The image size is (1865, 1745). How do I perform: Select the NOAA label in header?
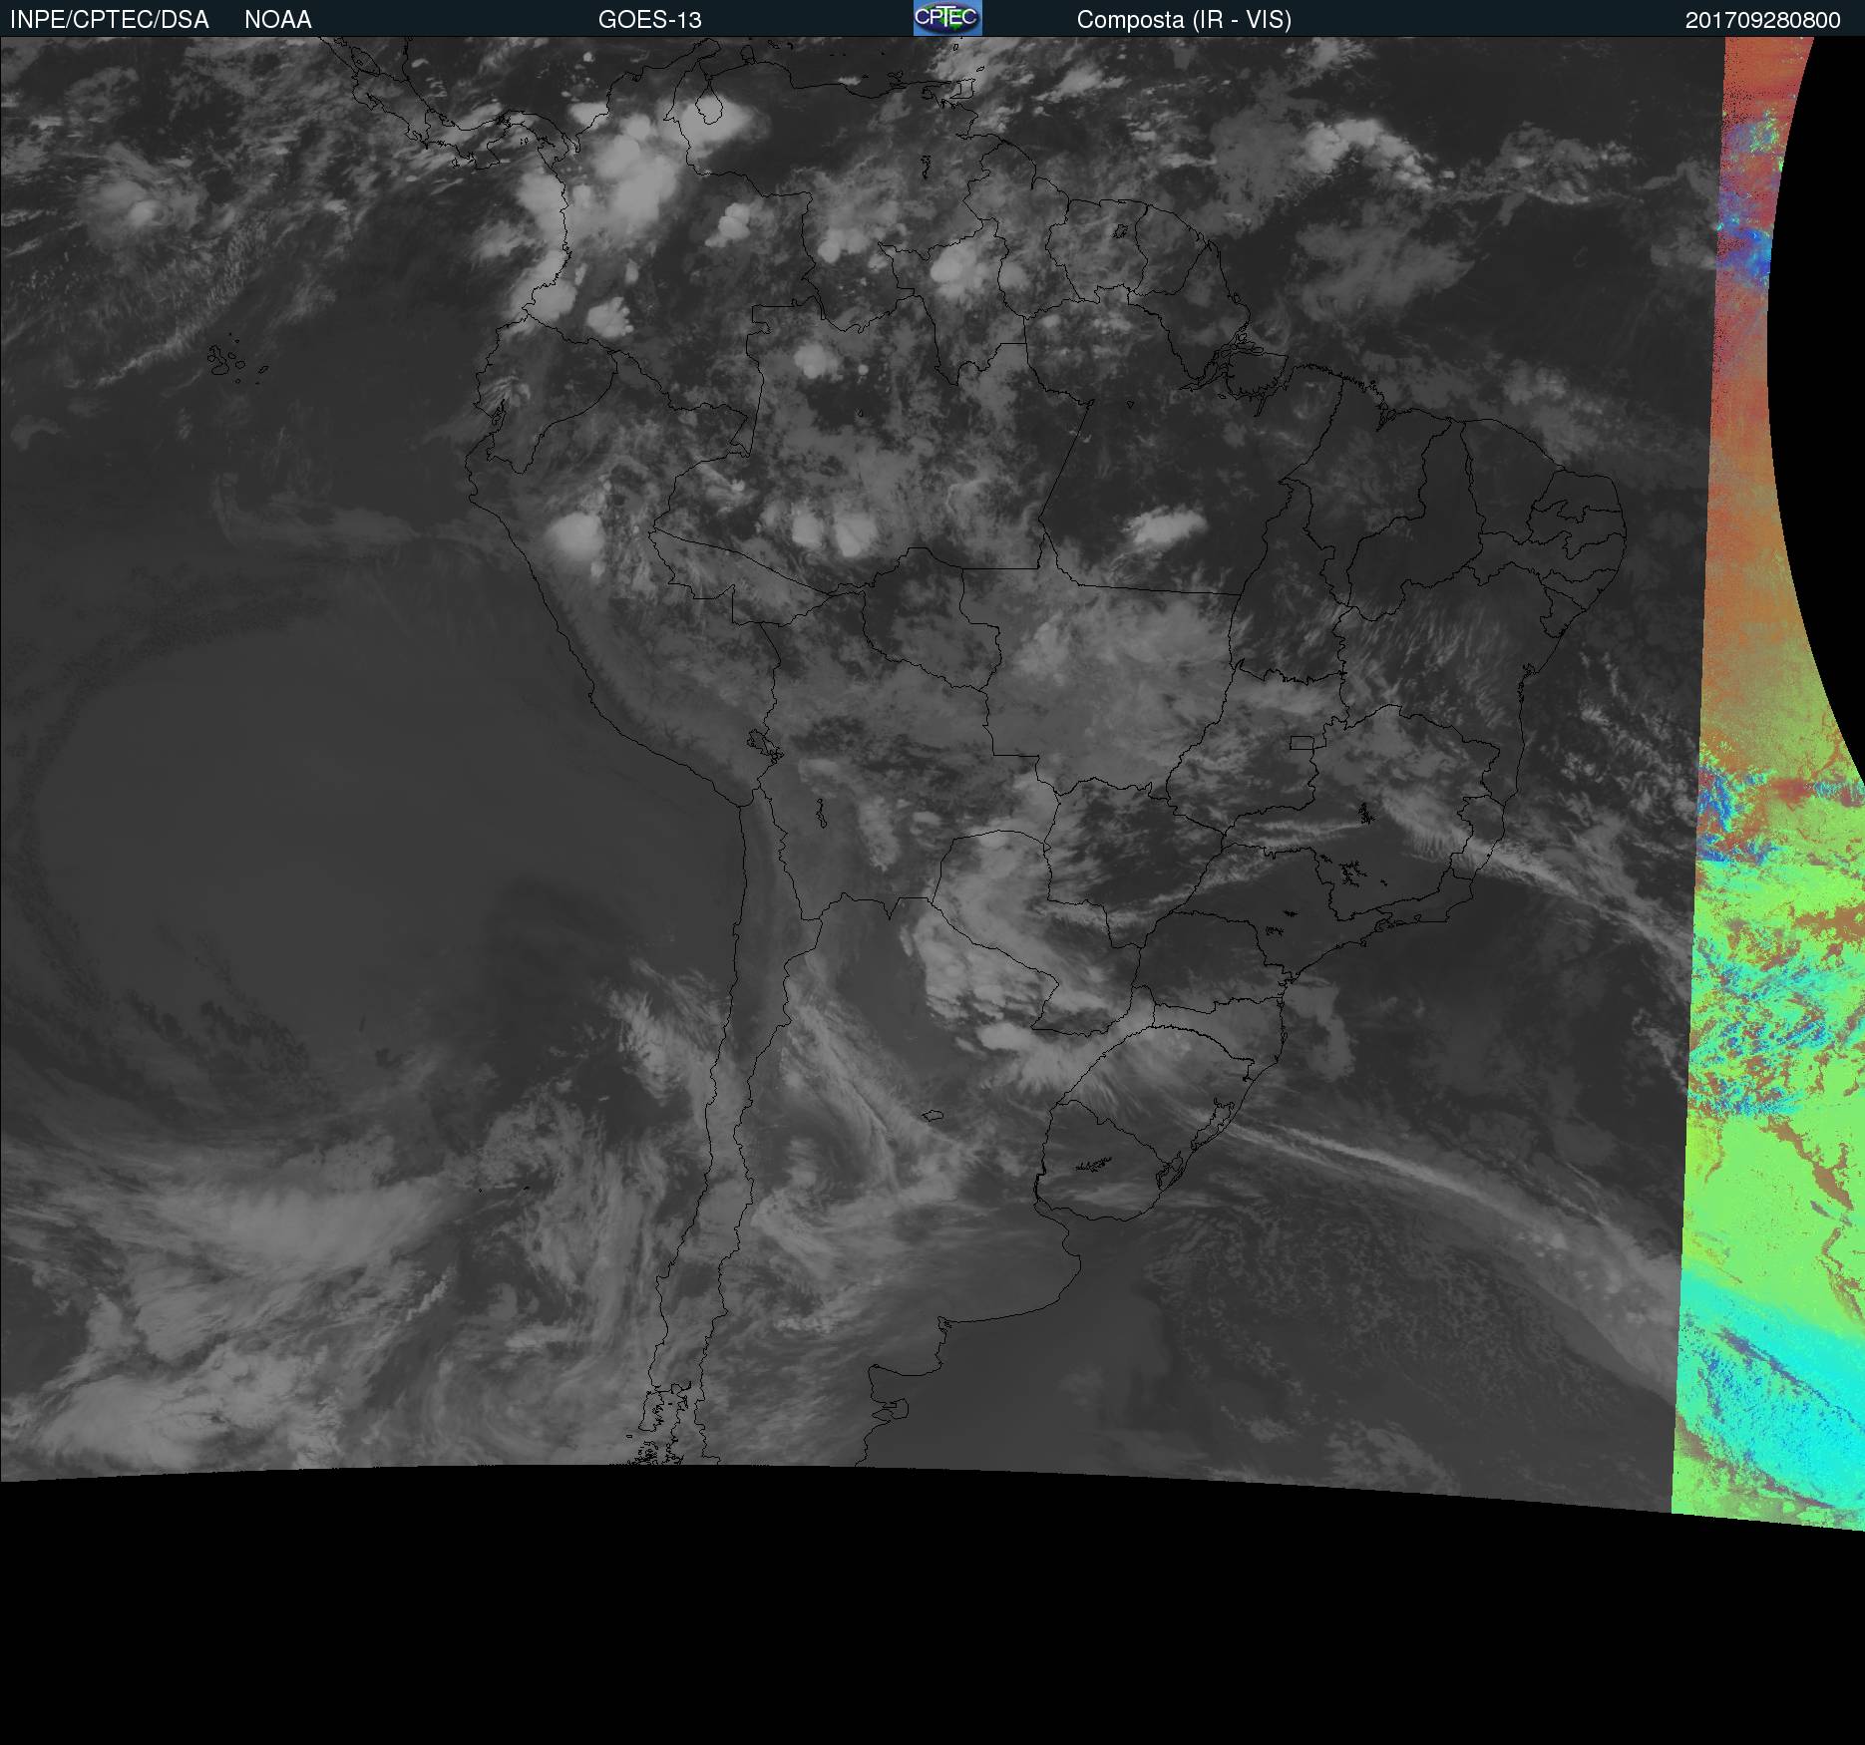point(278,20)
